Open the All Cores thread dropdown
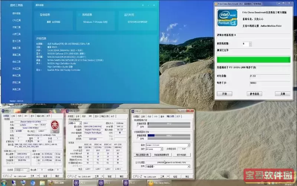The image size is (297, 186). (x=154, y=149)
